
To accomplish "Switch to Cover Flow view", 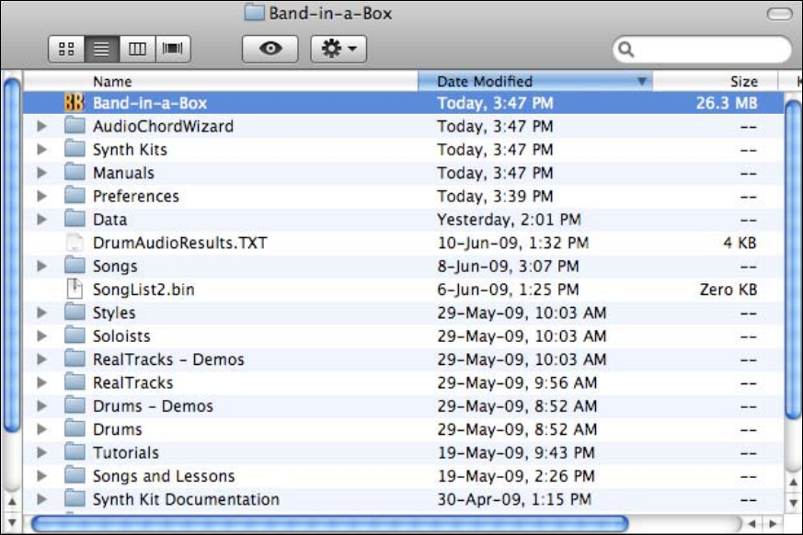I will [x=171, y=50].
